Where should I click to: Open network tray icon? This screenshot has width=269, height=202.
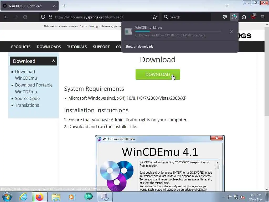tap(236, 197)
